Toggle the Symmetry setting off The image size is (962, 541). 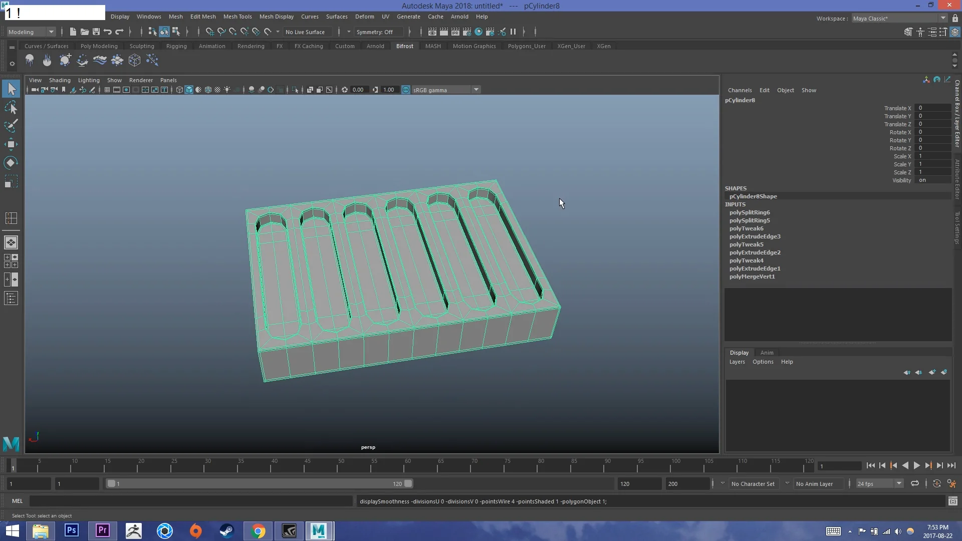point(377,32)
